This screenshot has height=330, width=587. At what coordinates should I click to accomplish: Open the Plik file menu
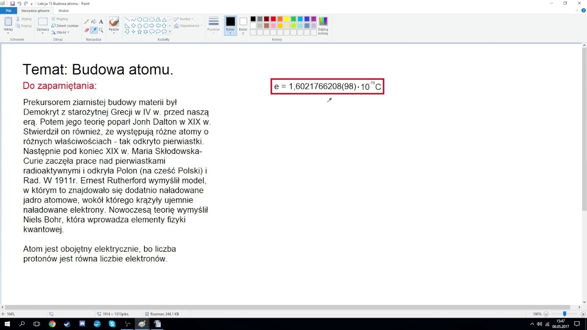pyautogui.click(x=8, y=11)
